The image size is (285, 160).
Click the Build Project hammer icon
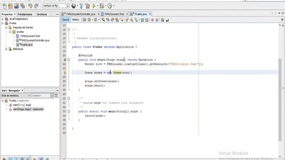(81, 6)
